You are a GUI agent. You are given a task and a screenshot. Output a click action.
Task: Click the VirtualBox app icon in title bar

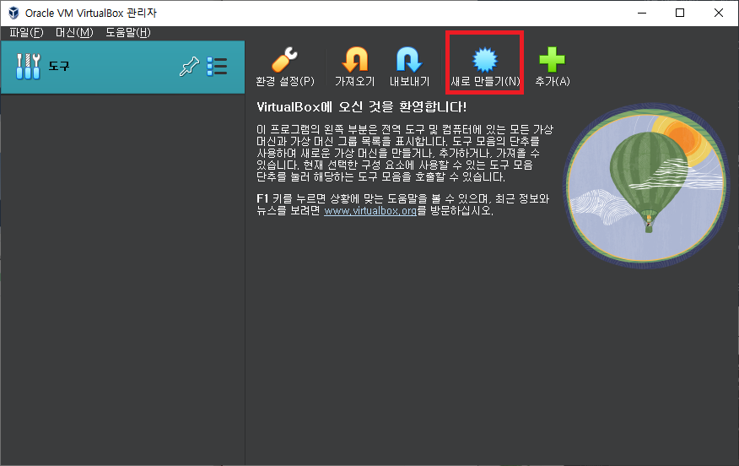[x=13, y=13]
